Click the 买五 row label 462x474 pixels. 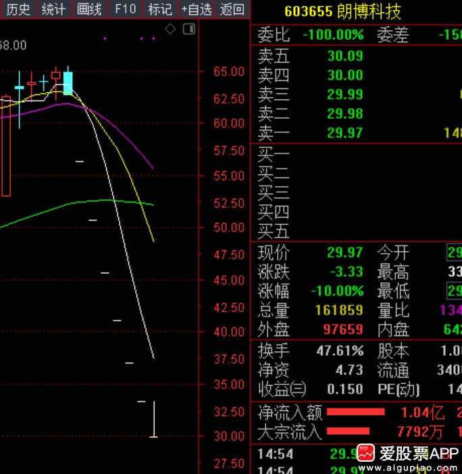pos(274,231)
